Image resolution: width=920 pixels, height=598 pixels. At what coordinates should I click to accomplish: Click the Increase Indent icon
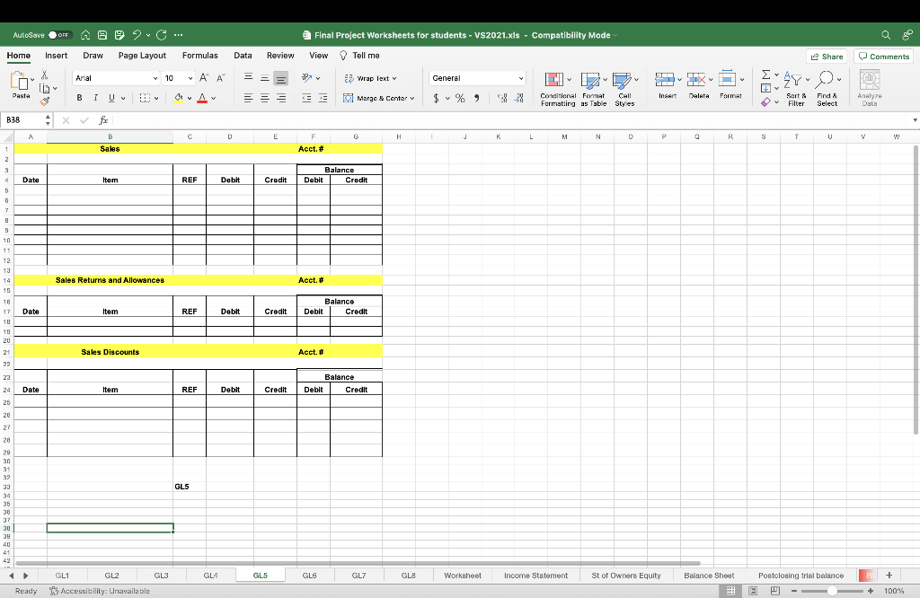point(323,98)
